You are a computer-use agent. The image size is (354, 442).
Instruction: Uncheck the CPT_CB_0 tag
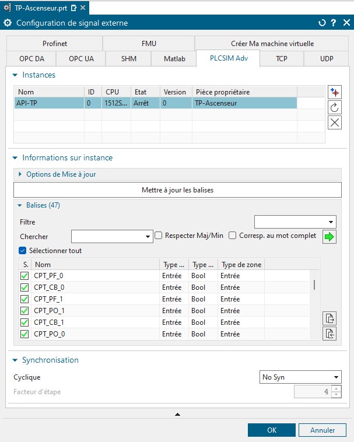24,287
